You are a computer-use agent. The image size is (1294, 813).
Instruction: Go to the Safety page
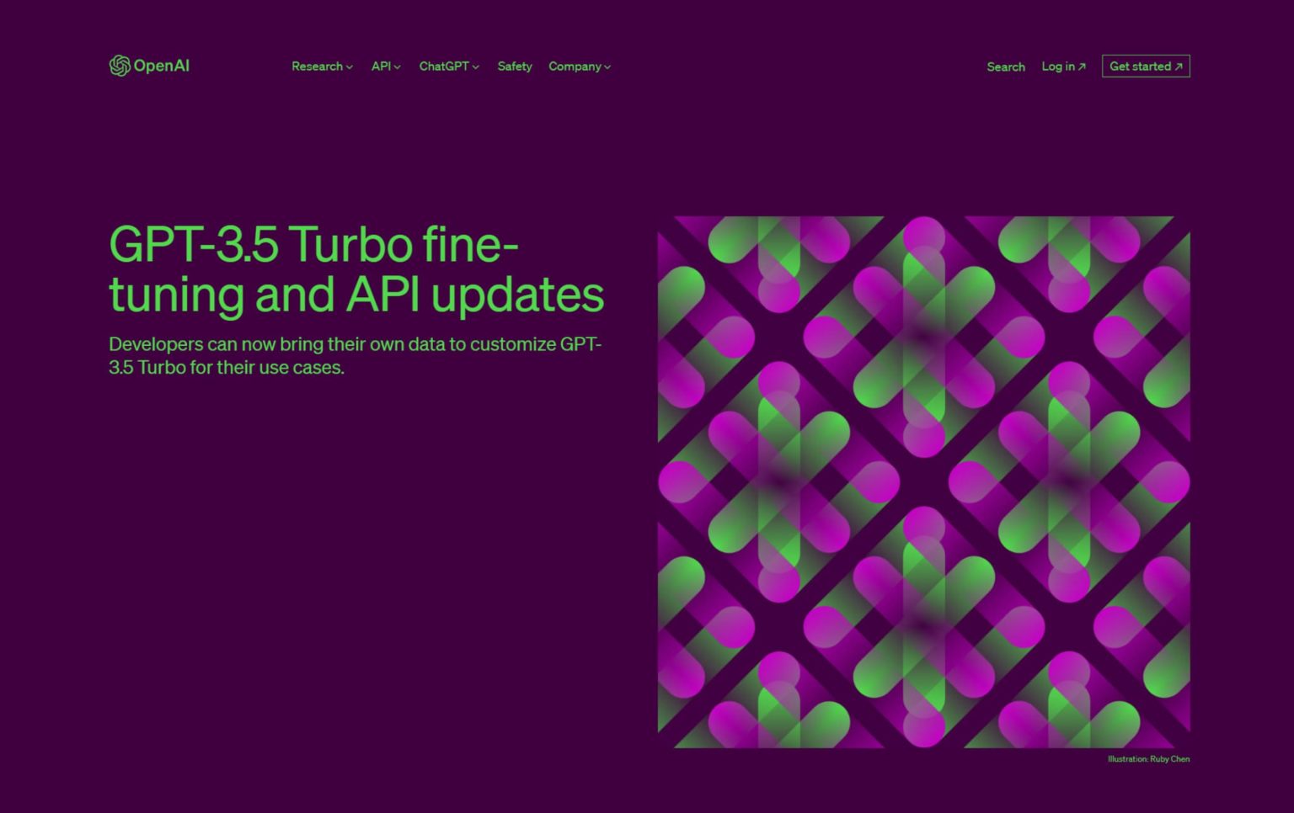[514, 66]
